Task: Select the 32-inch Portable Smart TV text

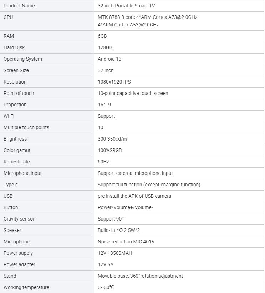Action: pyautogui.click(x=126, y=6)
